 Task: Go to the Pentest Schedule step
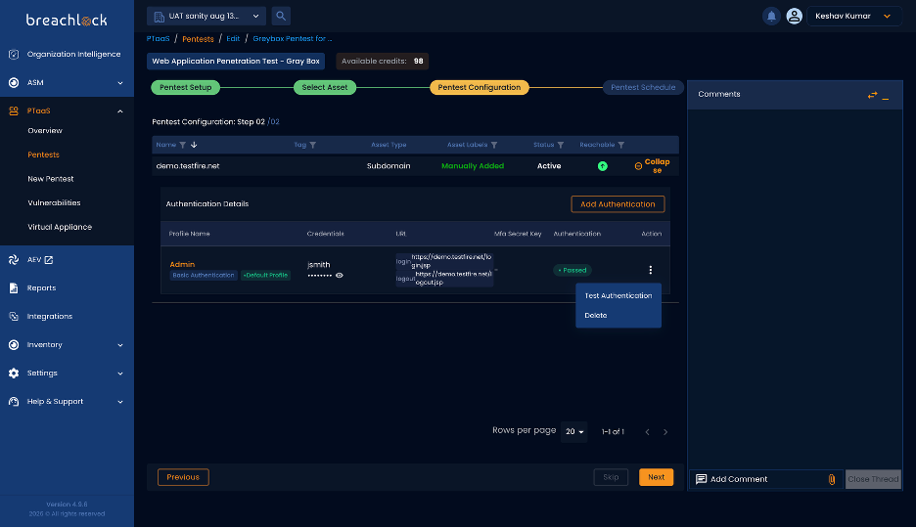643,88
